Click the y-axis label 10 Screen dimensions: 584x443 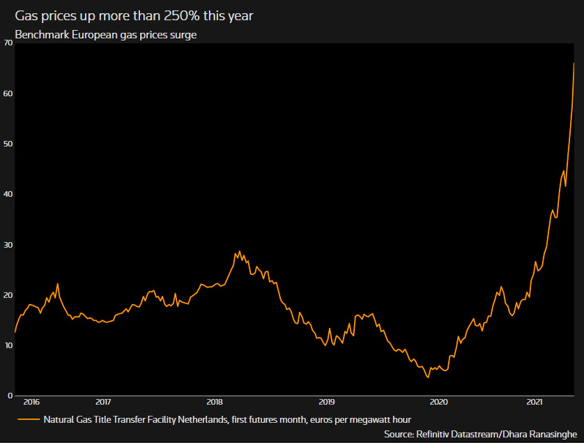(8, 345)
